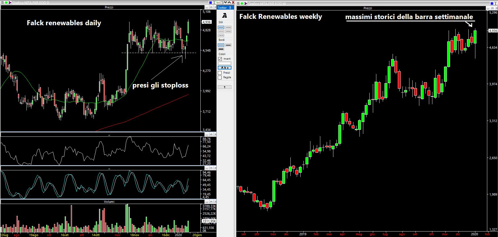The width and height of the screenshot is (498, 237).
Task: Maximize the Volumi panel
Action: tap(211, 202)
